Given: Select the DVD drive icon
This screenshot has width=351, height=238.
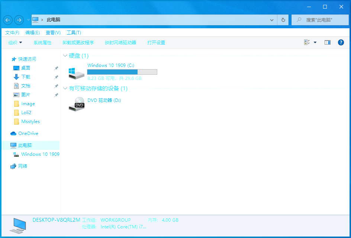Looking at the screenshot, I should (x=76, y=104).
